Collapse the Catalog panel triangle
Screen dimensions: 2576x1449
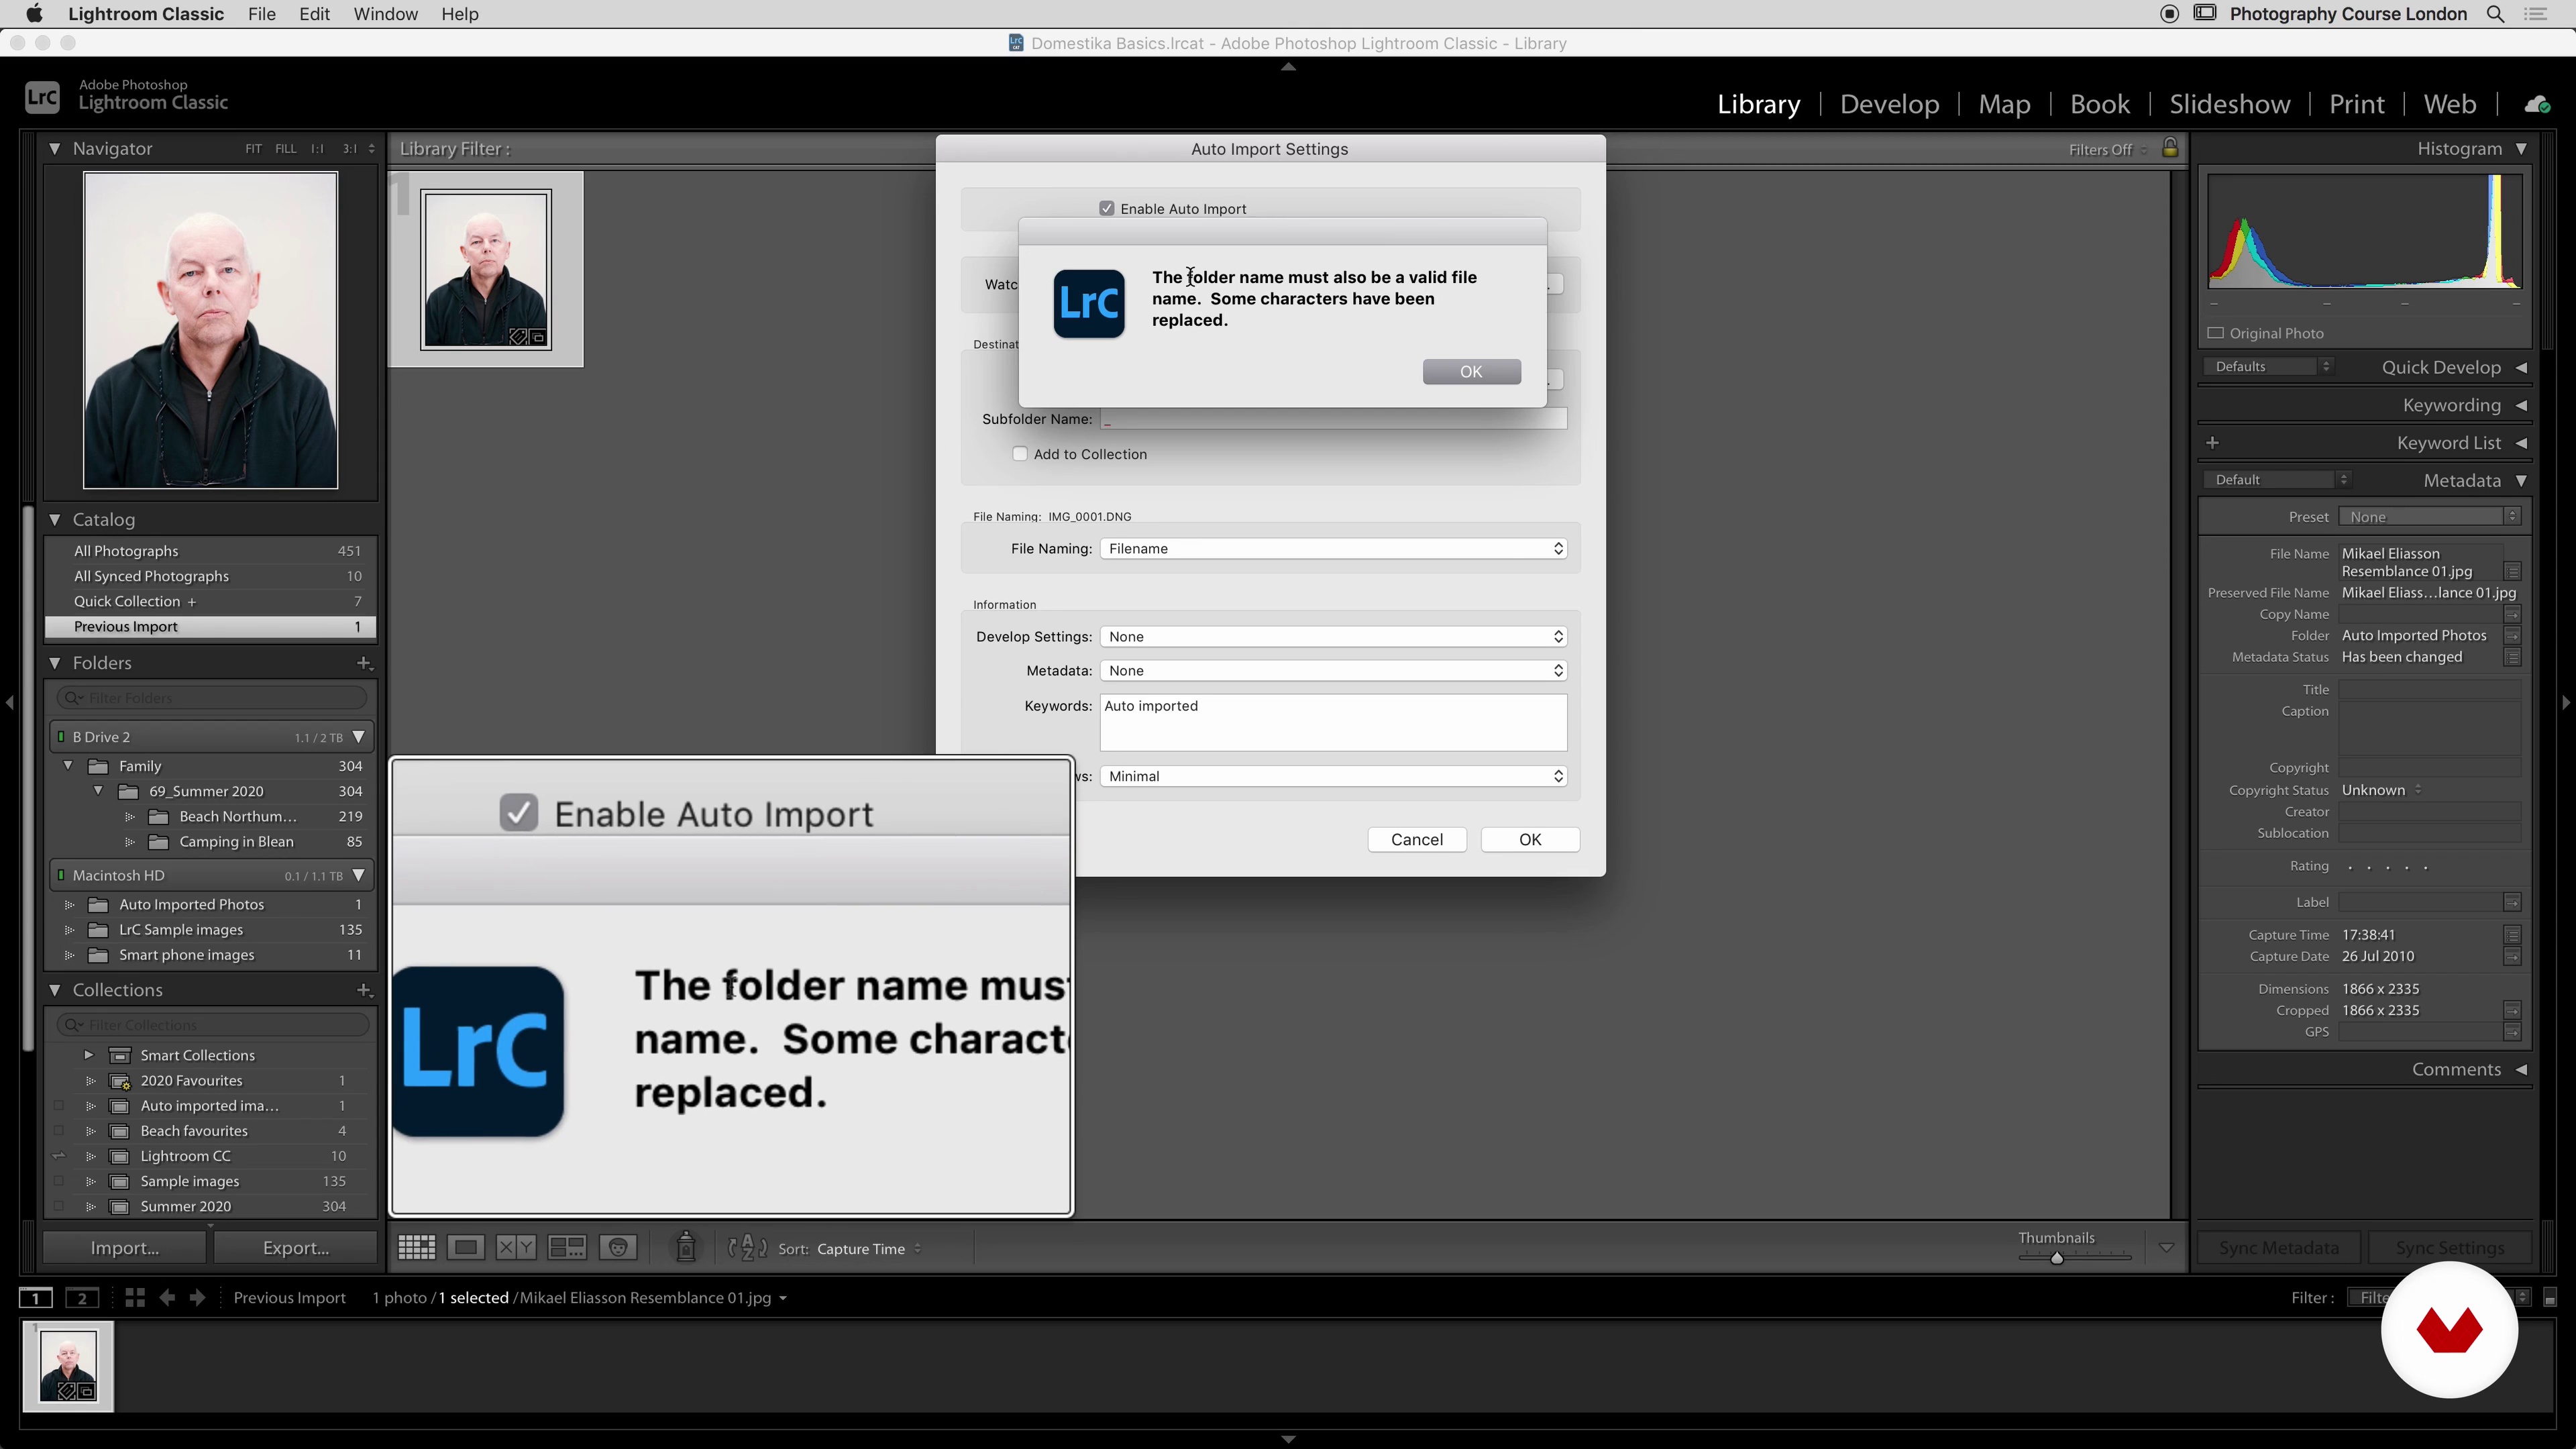tap(55, 519)
